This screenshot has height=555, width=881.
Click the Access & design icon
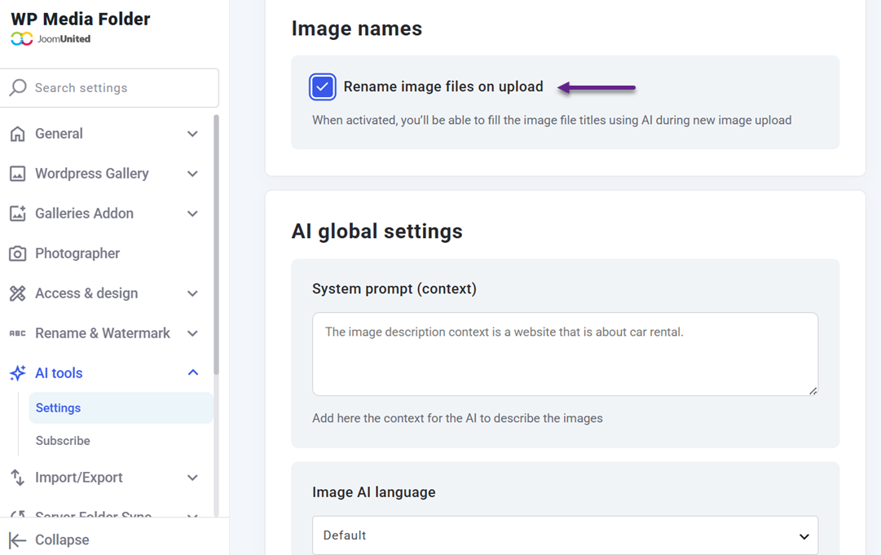(17, 293)
